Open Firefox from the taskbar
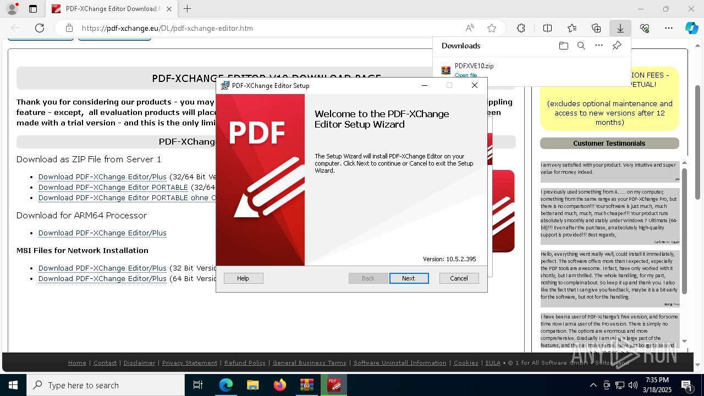 pyautogui.click(x=279, y=385)
